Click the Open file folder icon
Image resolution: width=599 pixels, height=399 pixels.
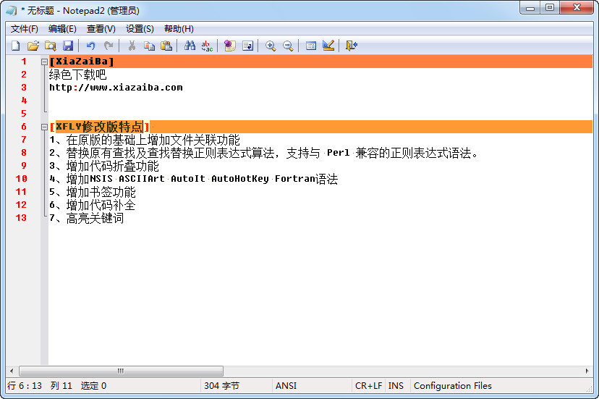pos(33,46)
